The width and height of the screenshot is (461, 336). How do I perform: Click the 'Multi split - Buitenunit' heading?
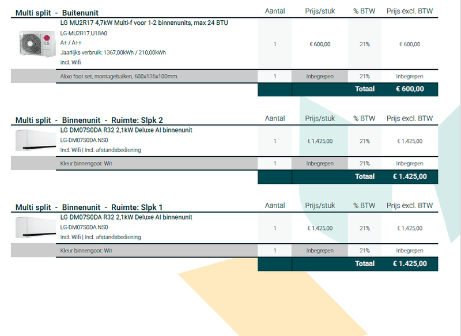pos(56,13)
